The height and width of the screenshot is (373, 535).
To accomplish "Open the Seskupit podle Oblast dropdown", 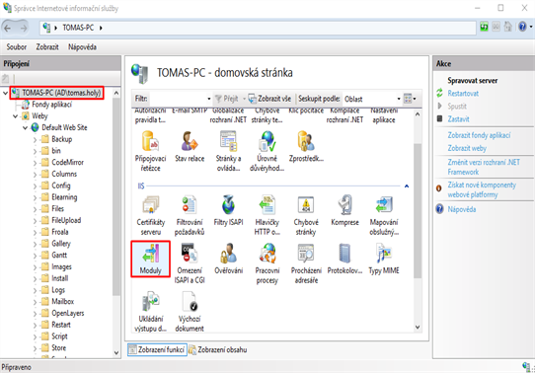I will point(399,99).
